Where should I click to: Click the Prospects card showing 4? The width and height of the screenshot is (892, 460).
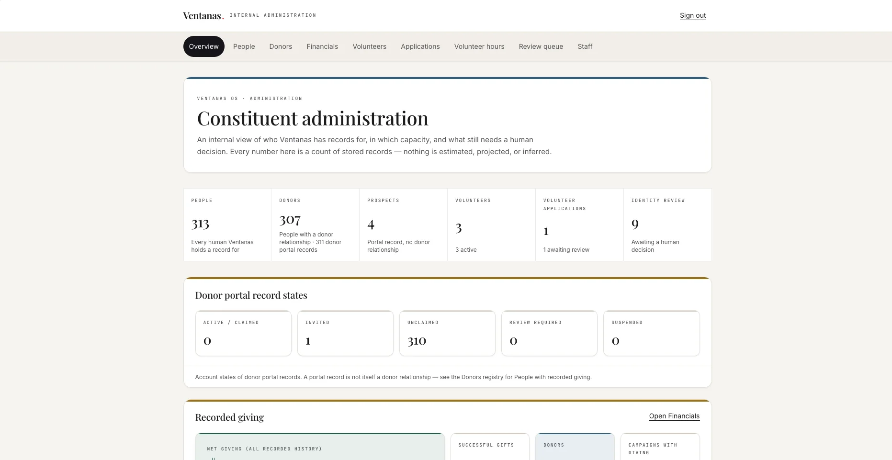(403, 224)
